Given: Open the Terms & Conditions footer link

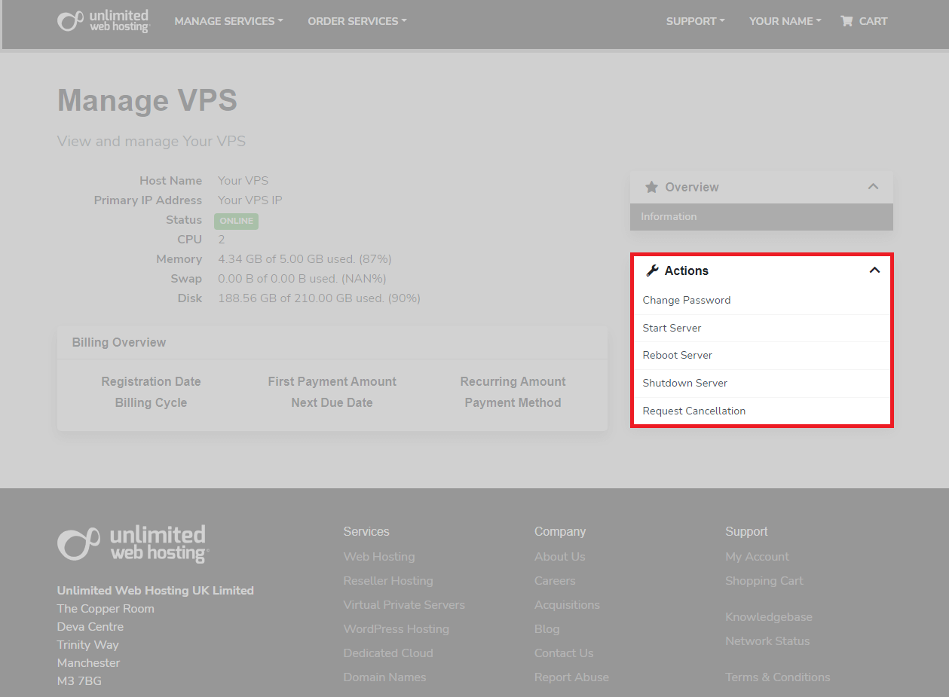Looking at the screenshot, I should click(778, 677).
